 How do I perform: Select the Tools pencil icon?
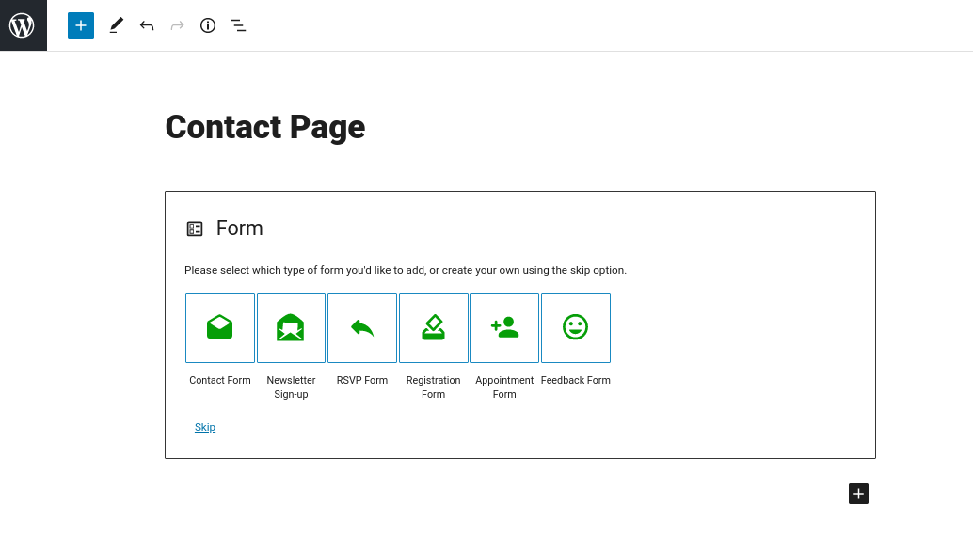tap(116, 25)
